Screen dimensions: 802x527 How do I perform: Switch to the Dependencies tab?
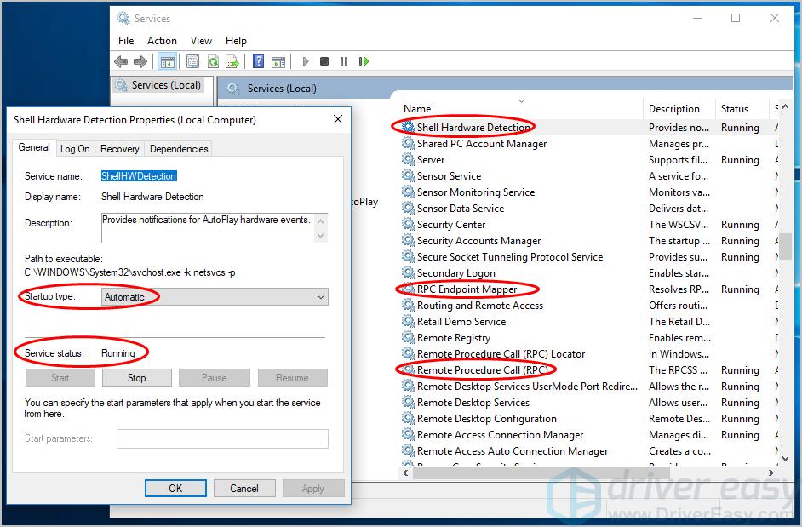(179, 149)
